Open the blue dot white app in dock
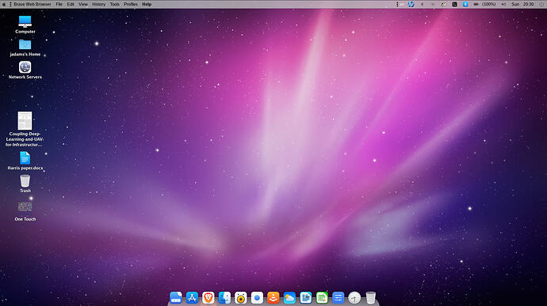 coord(257,297)
